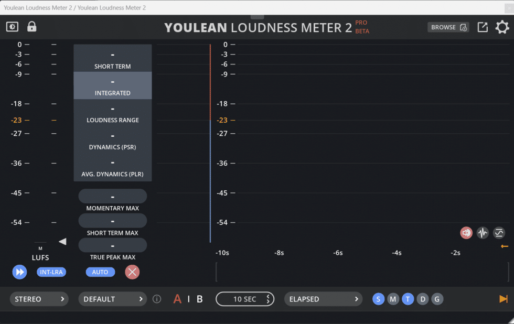Click the -10s time axis label

pyautogui.click(x=222, y=253)
